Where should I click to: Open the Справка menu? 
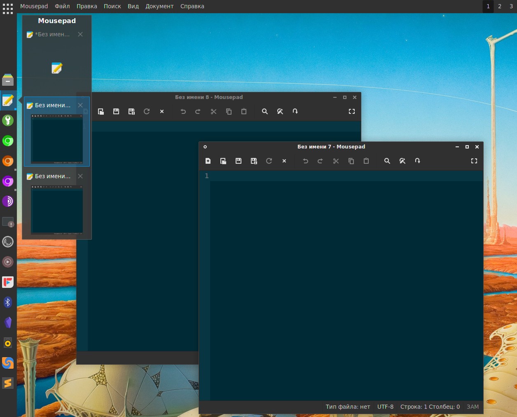click(192, 6)
